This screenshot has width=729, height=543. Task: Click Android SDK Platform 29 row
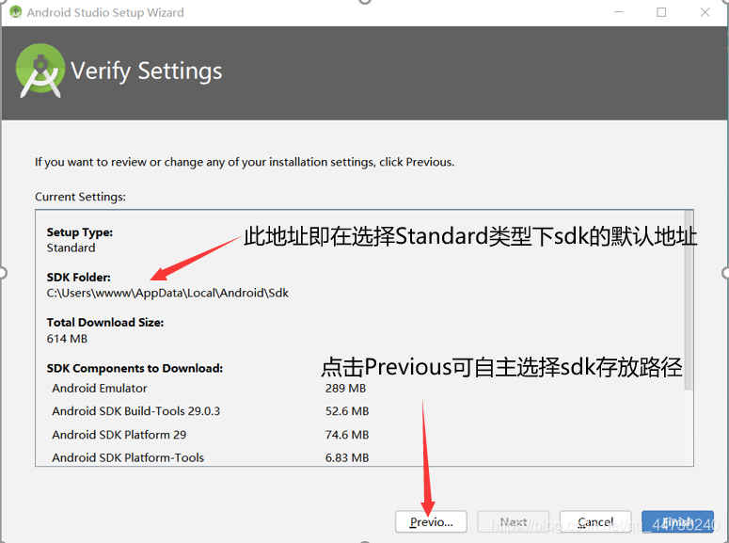[210, 435]
